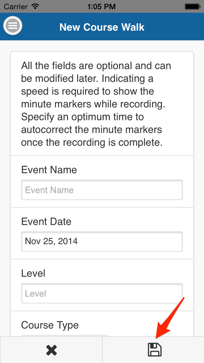Select the Event Name section label

coord(49,170)
